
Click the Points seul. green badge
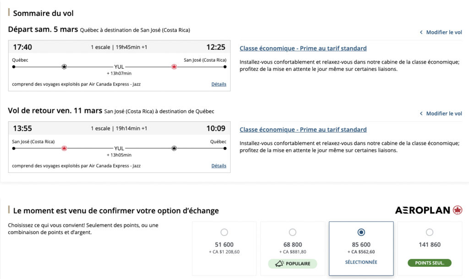[x=429, y=263]
